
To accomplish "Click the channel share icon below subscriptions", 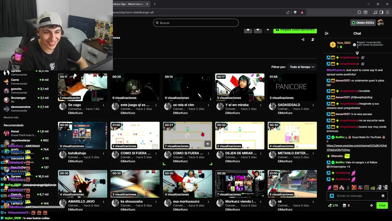I will coord(303,40).
